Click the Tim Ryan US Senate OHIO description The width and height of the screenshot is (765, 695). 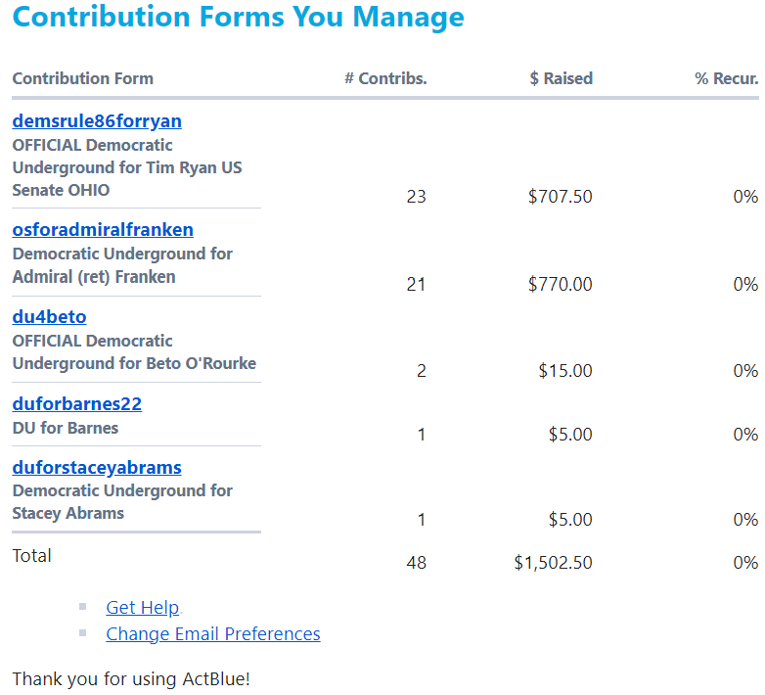pos(126,167)
